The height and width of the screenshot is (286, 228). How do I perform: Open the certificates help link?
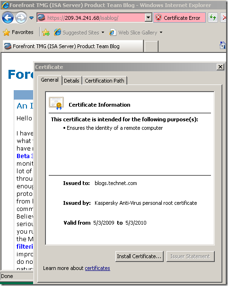97,268
